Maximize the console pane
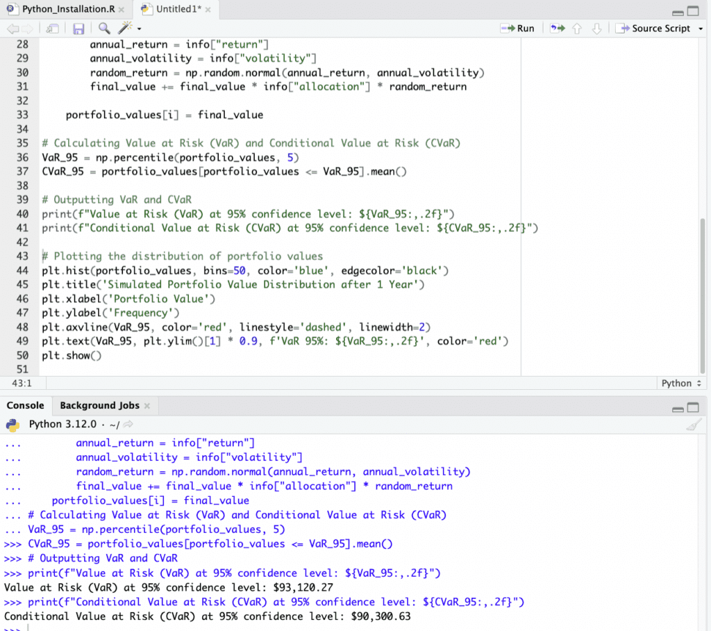This screenshot has height=631, width=711. [x=693, y=407]
